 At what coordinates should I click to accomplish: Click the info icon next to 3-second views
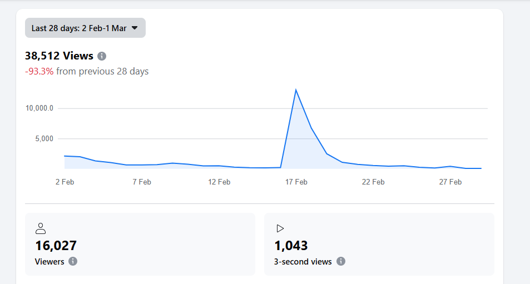tap(341, 261)
